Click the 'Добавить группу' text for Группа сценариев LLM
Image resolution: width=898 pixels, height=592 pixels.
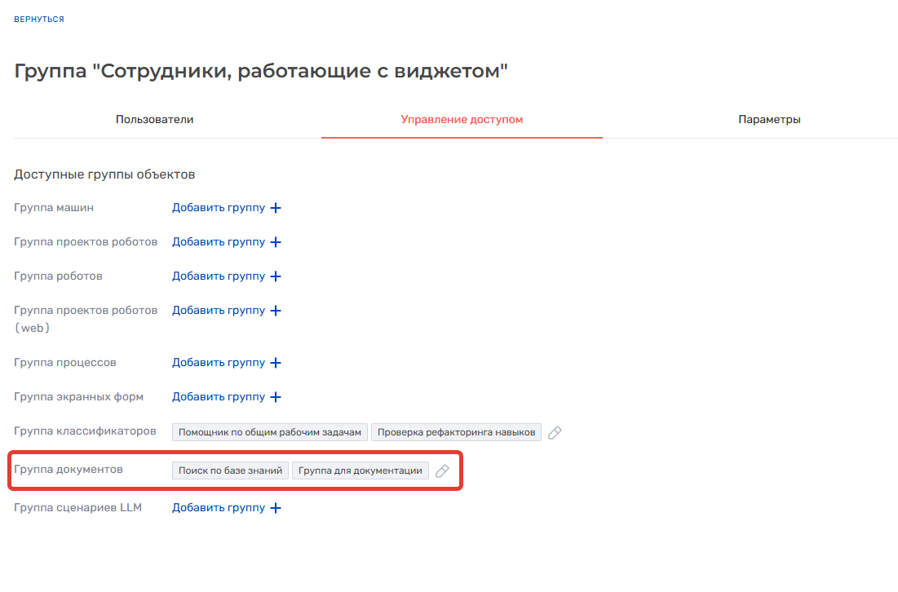[218, 508]
